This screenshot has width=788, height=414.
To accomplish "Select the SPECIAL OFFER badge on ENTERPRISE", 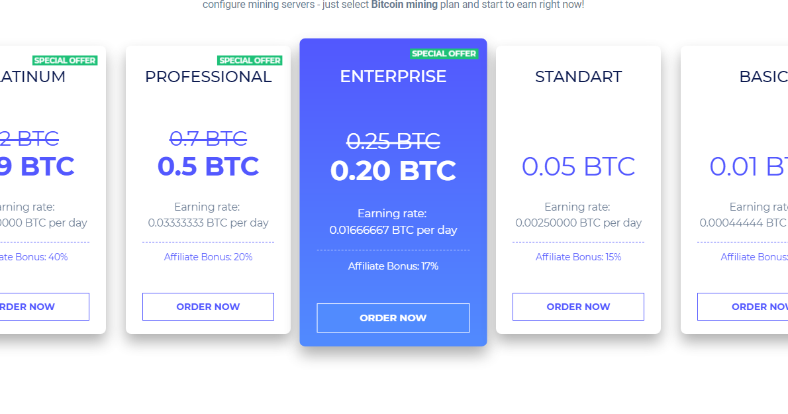I will (x=444, y=54).
